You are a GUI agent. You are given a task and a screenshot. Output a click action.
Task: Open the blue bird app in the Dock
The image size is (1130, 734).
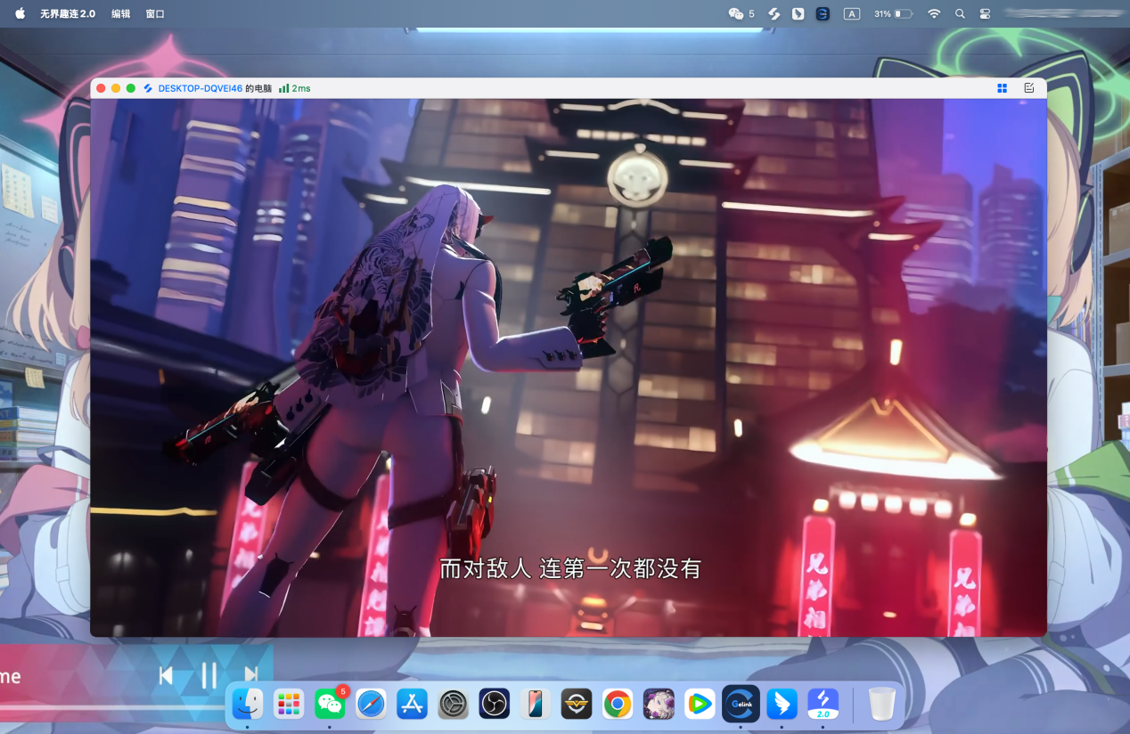[782, 704]
